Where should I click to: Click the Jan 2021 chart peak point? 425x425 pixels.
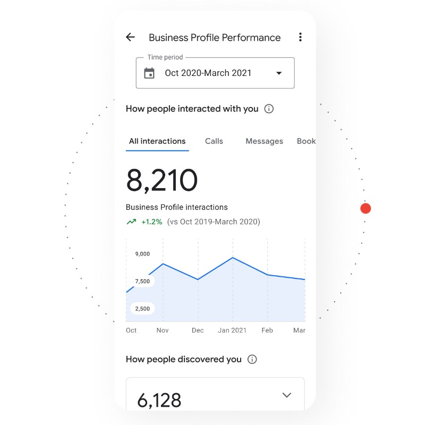(233, 258)
